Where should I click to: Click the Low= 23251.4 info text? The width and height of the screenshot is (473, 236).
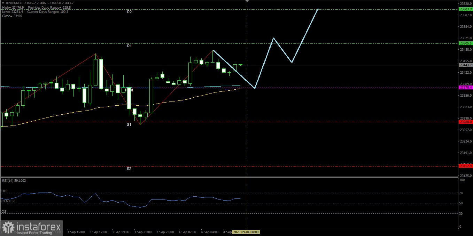(x=13, y=11)
